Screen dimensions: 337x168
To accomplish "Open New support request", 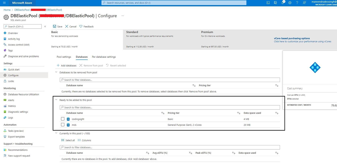I will click(x=19, y=156).
